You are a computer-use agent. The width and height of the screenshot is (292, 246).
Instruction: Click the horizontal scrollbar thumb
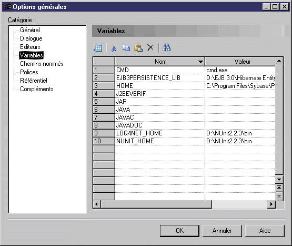click(x=156, y=204)
